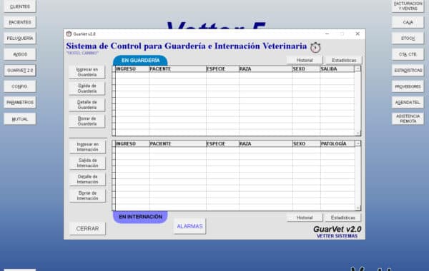Viewport: 429px width, 271px height.
Task: Open CTA. CTE. in the main window
Action: click(x=408, y=54)
